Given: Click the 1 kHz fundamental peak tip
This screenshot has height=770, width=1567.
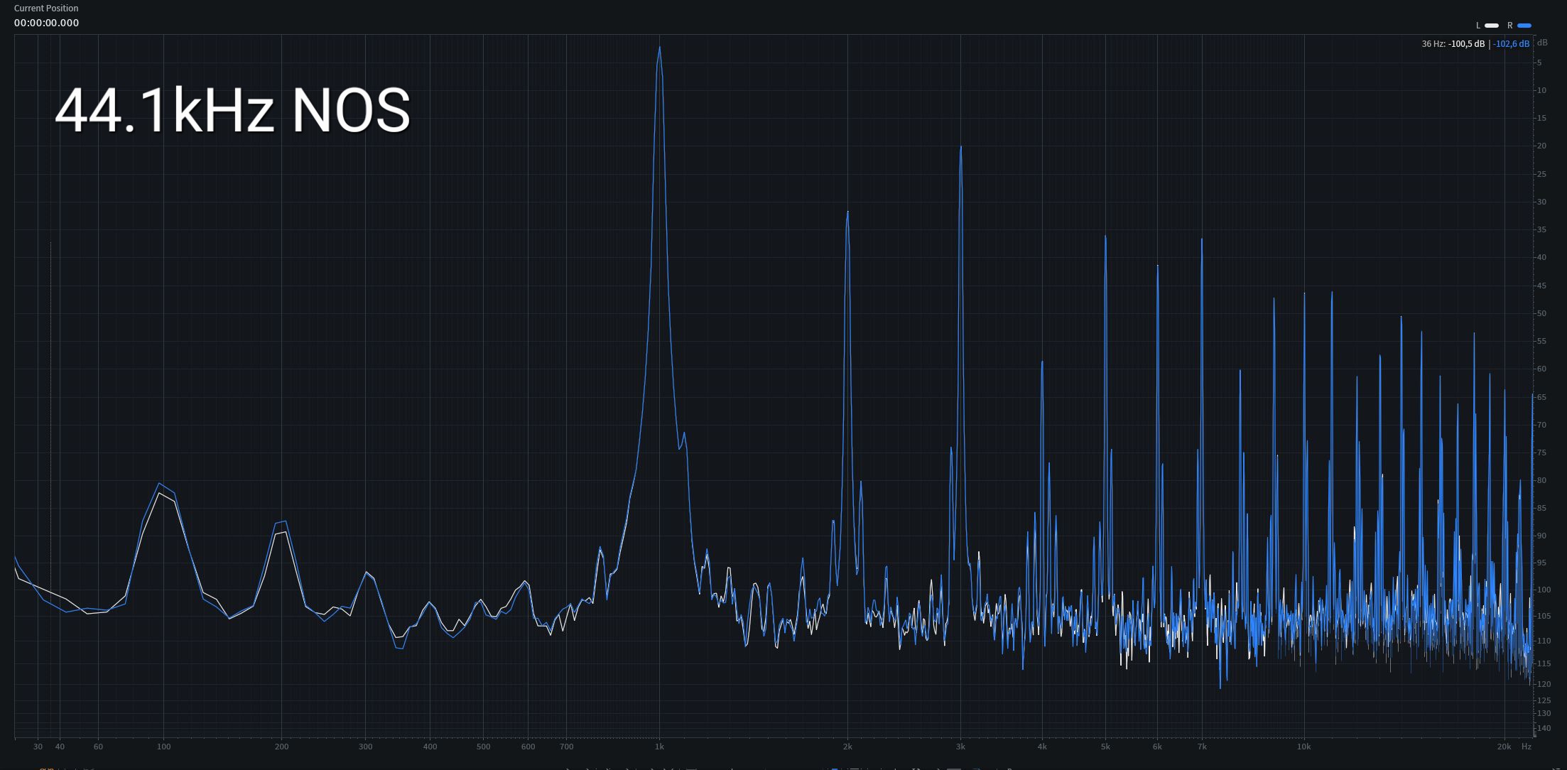Looking at the screenshot, I should 659,48.
